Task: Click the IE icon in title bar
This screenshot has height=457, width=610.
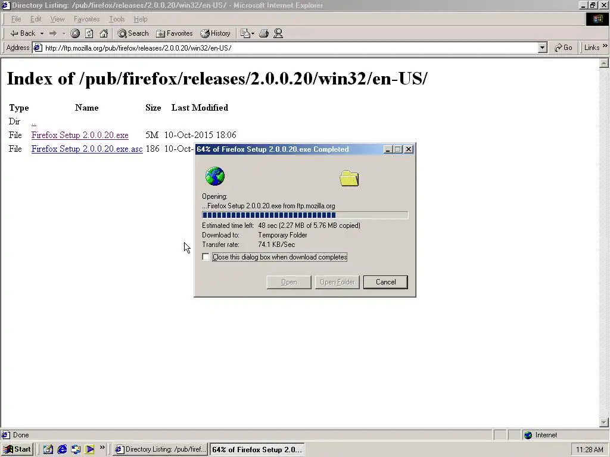Action: click(x=5, y=5)
